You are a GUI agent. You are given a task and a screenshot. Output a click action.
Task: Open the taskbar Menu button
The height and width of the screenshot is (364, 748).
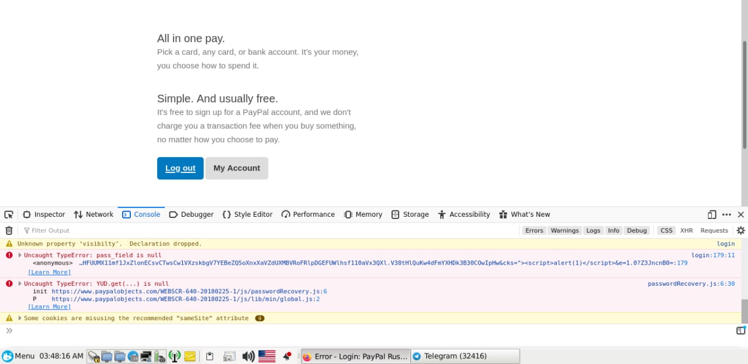coord(18,356)
